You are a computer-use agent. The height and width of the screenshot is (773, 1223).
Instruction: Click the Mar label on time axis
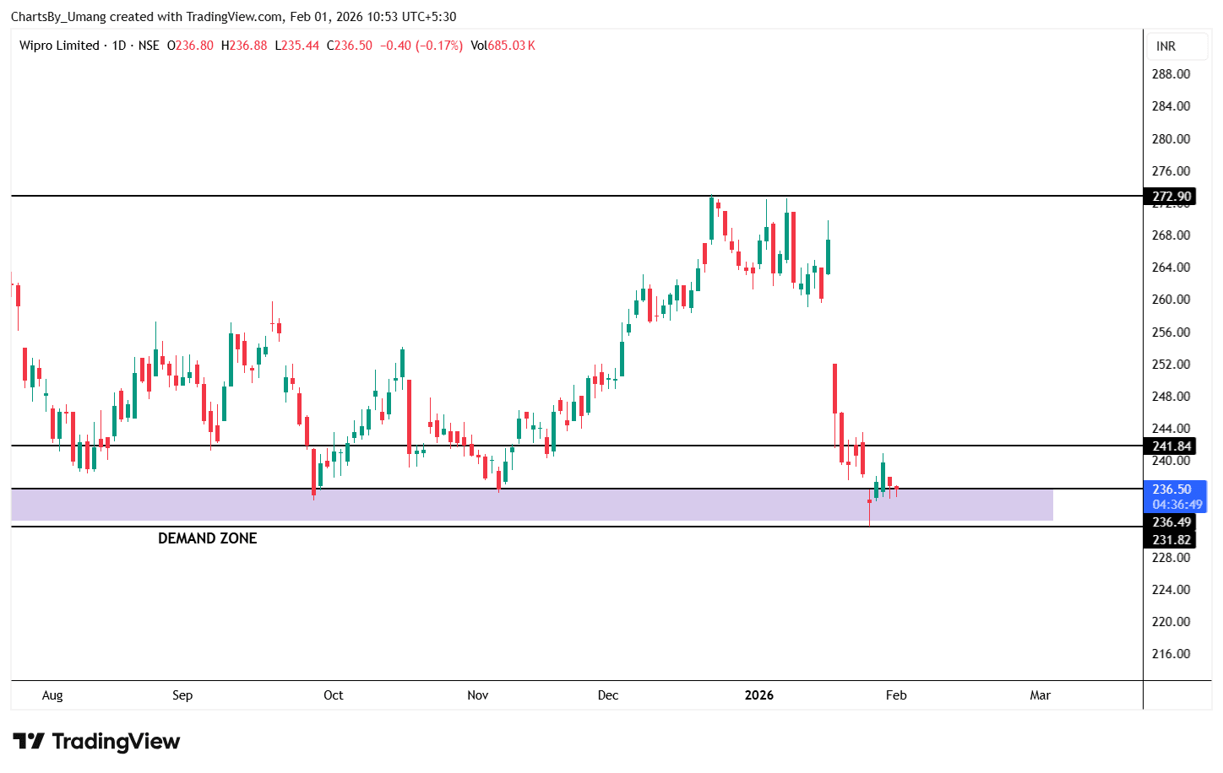(1041, 695)
